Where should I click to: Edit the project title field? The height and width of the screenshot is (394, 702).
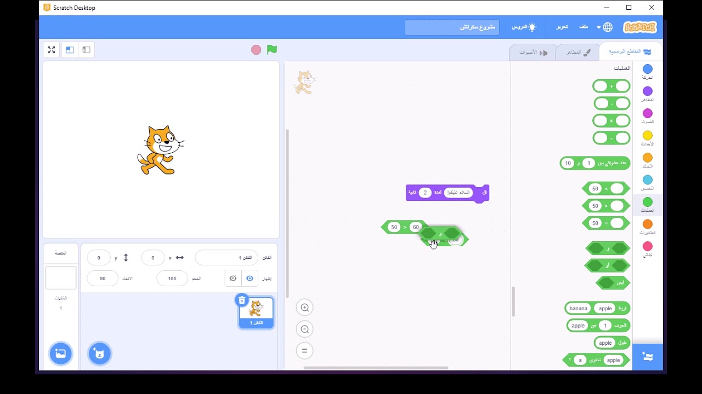coord(452,27)
